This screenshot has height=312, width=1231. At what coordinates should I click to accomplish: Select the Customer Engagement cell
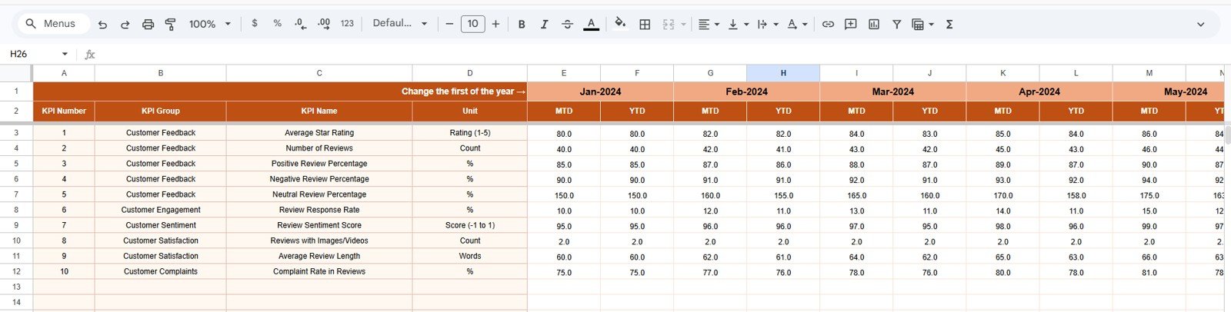tap(161, 210)
